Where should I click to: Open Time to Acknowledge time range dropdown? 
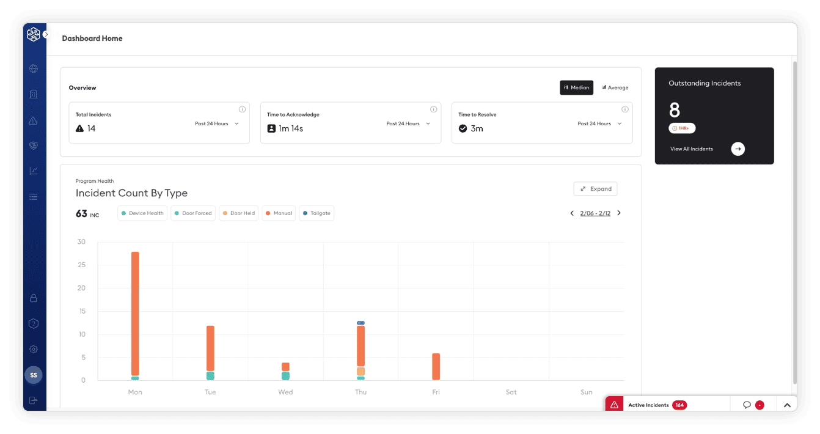tap(408, 123)
